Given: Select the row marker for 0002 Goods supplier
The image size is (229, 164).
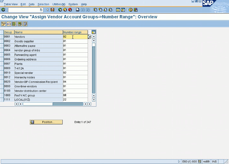Looking at the screenshot, I should coord(2,41).
